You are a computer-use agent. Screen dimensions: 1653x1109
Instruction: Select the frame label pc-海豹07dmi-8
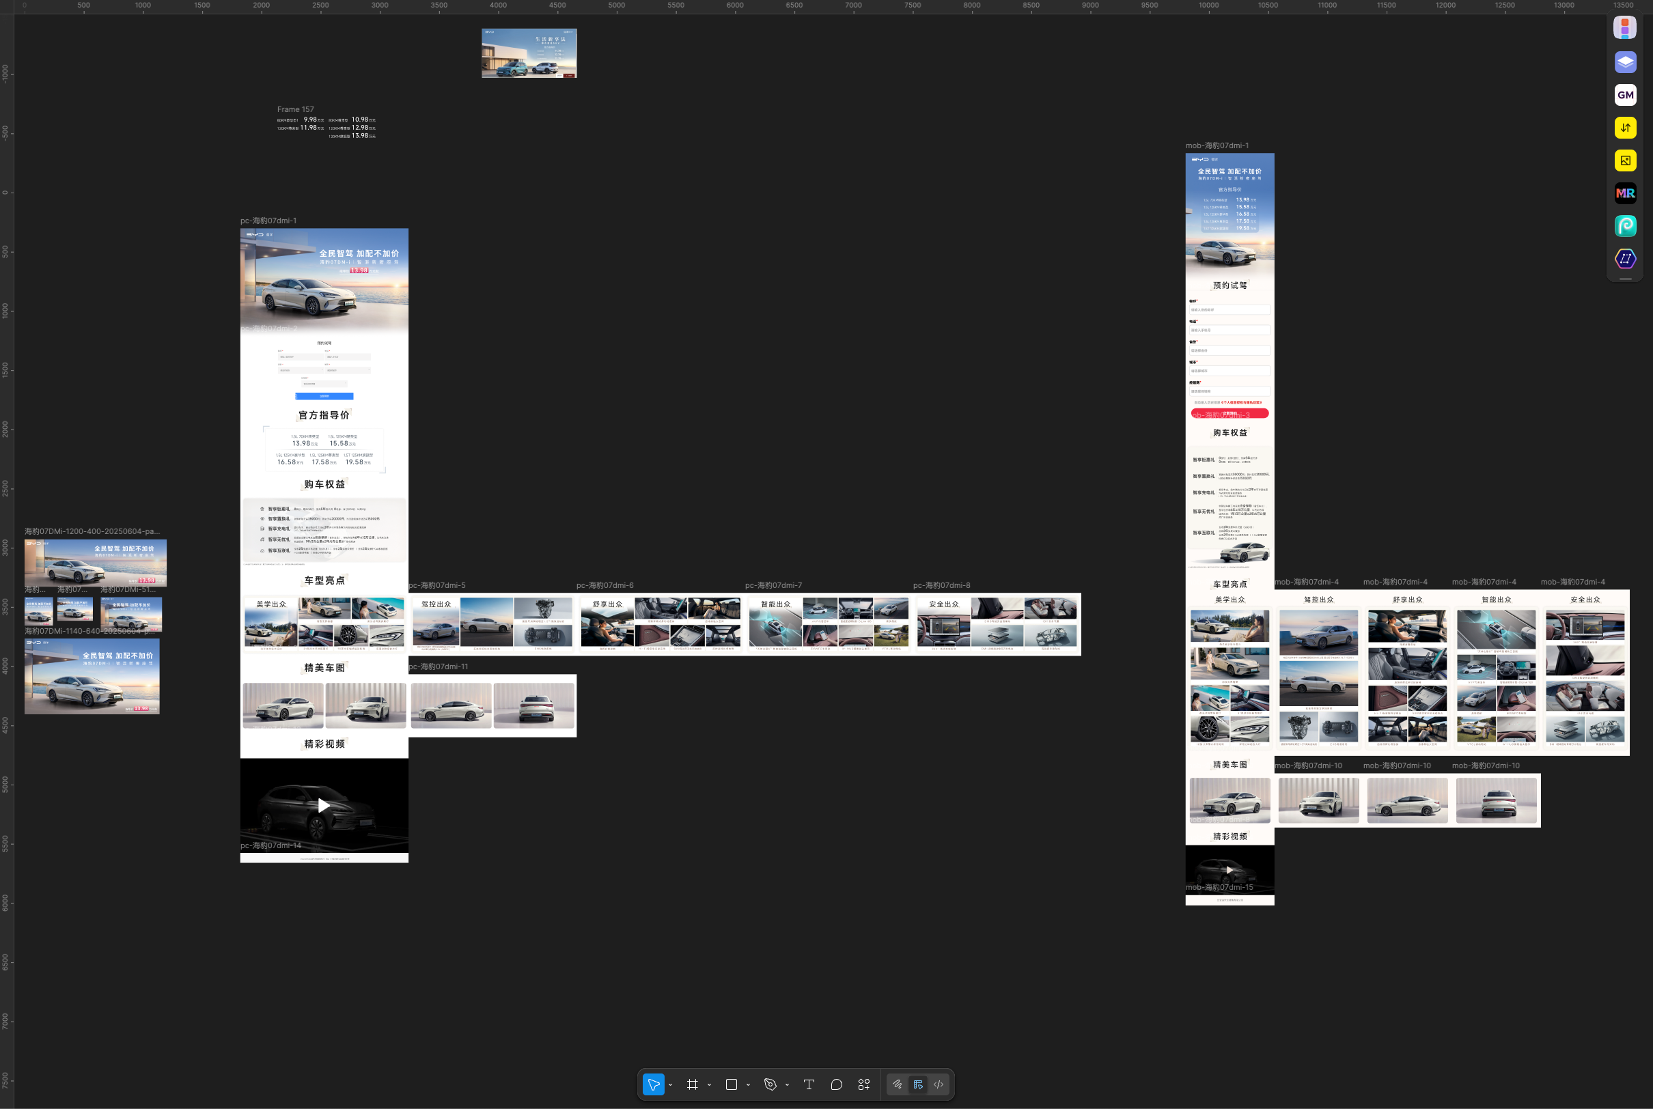click(x=941, y=586)
